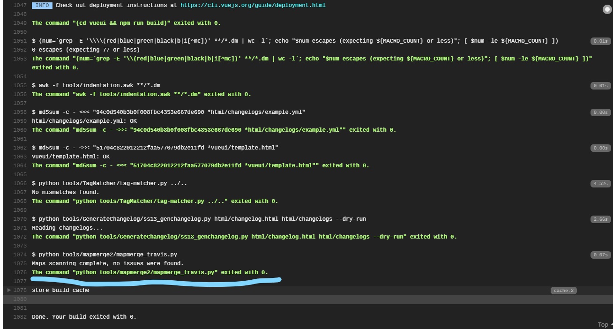Click 'Done. Your build exited with 0.' line
Screen dimensions: 613x329
pyautogui.click(x=84, y=317)
